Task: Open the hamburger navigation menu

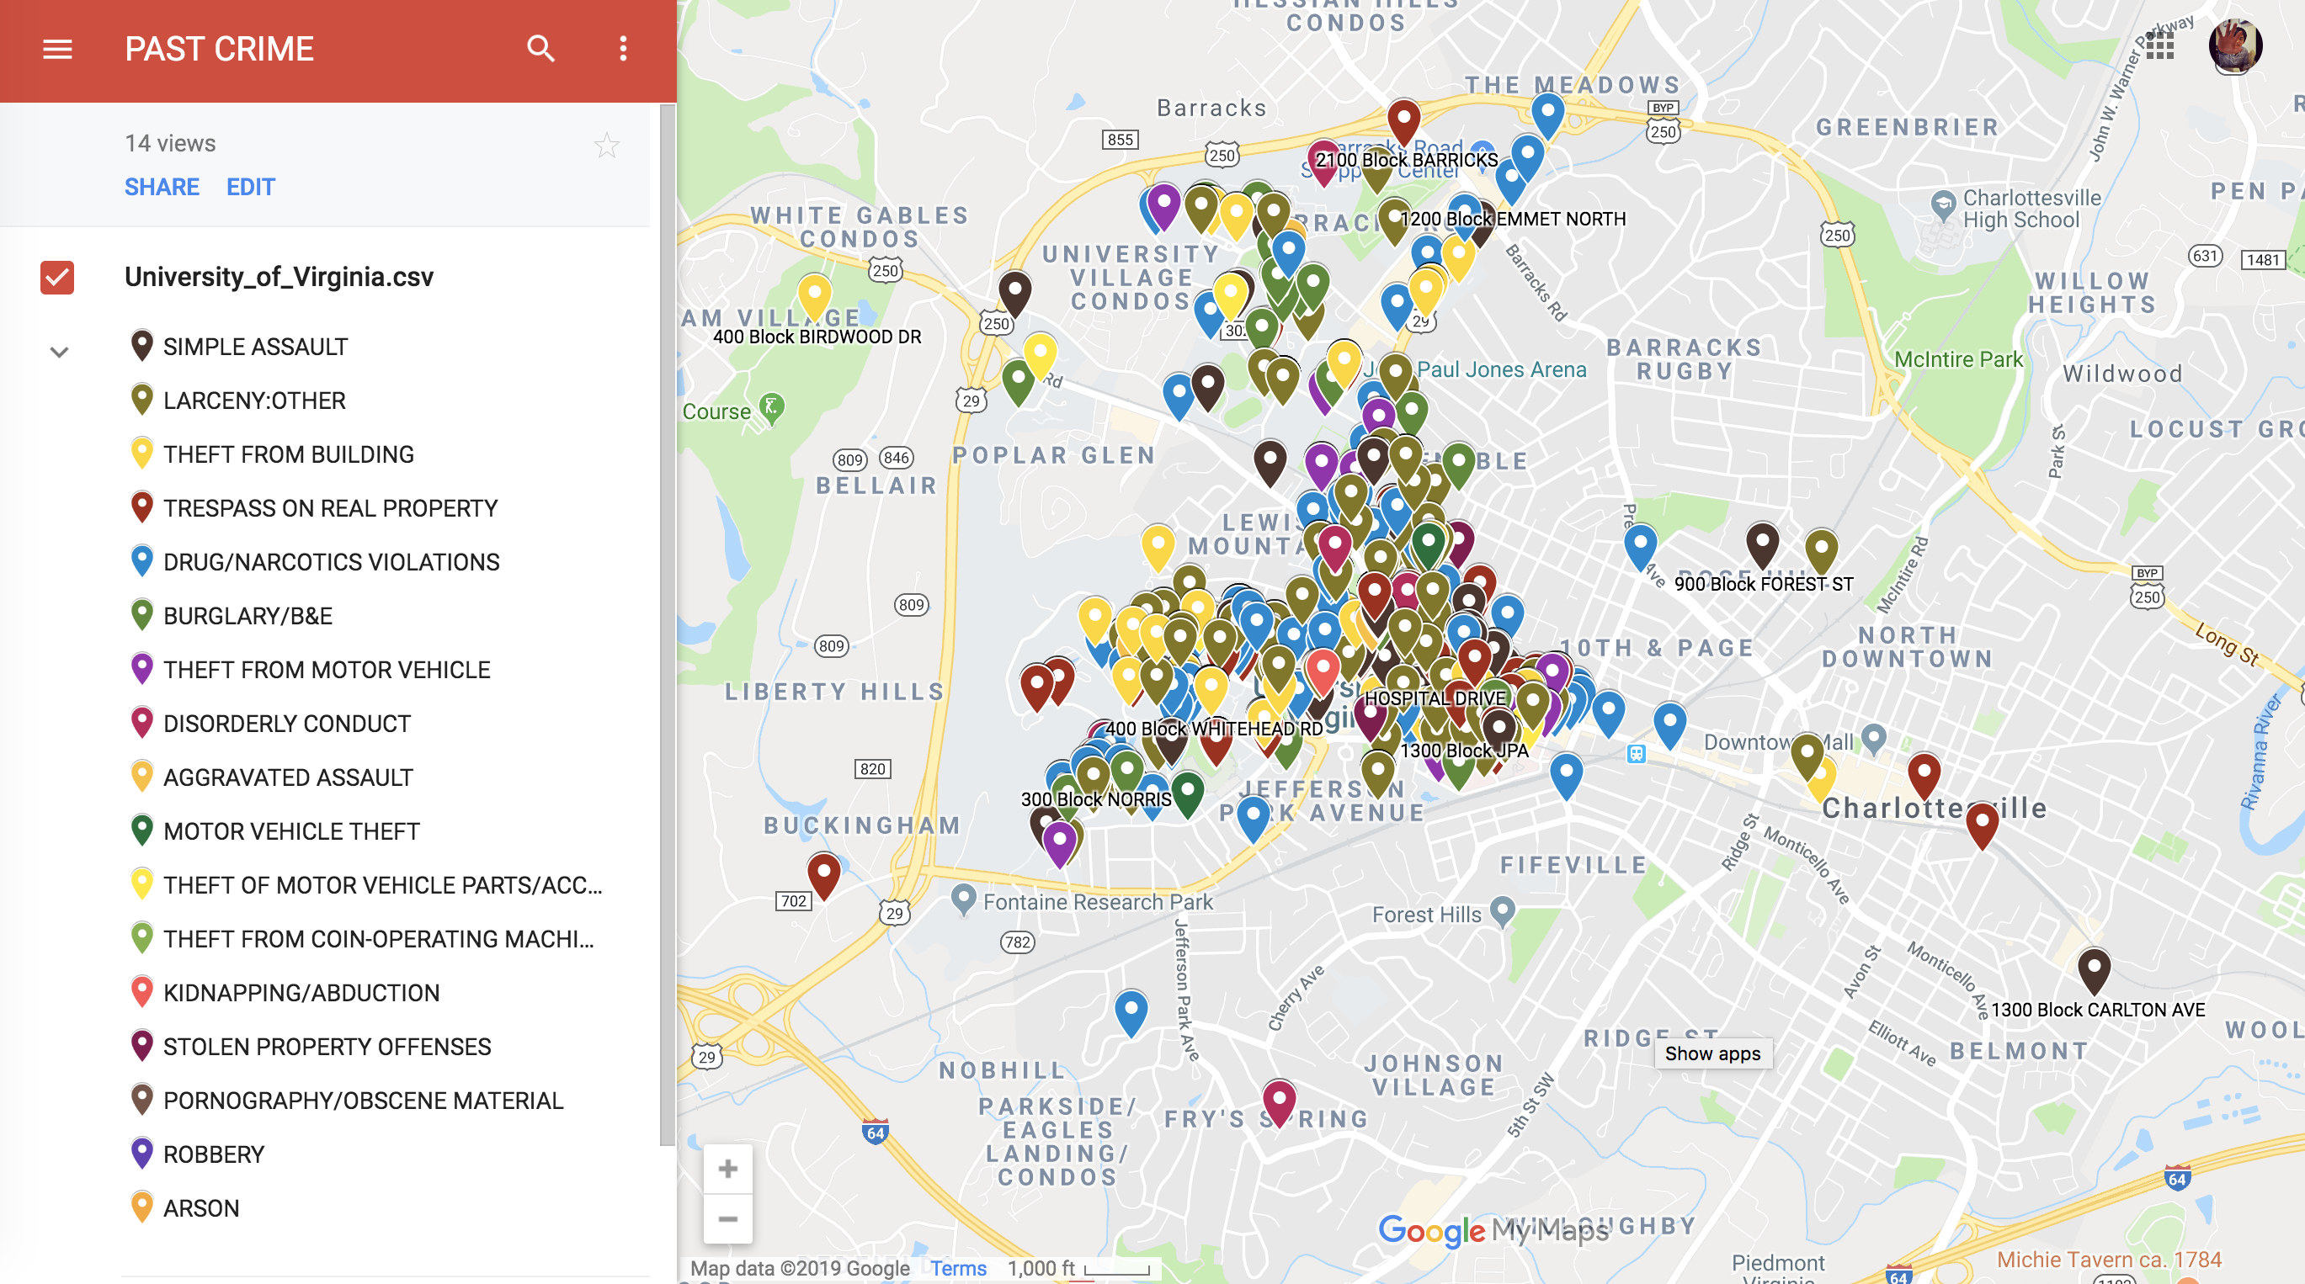Action: point(59,48)
